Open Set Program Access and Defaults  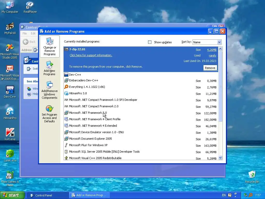pos(49,114)
